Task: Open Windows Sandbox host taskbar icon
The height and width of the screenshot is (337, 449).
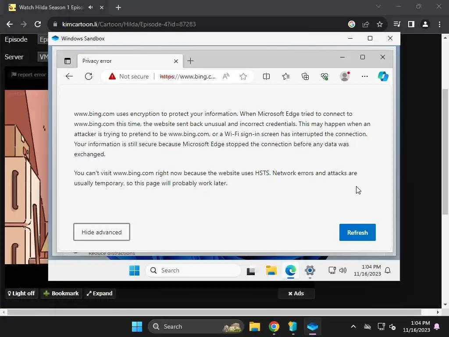Action: coord(312,326)
